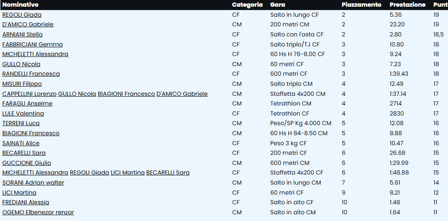Click CAPPELLINI Lorenzo in the relay row

29,94
